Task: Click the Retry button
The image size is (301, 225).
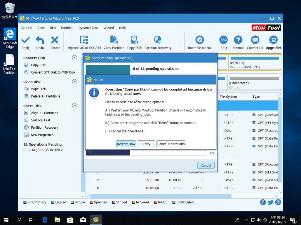Action: coord(146,144)
